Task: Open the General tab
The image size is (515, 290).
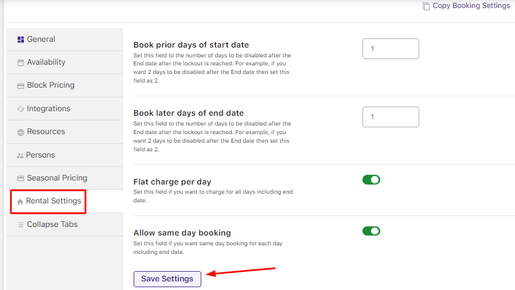Action: (x=65, y=40)
